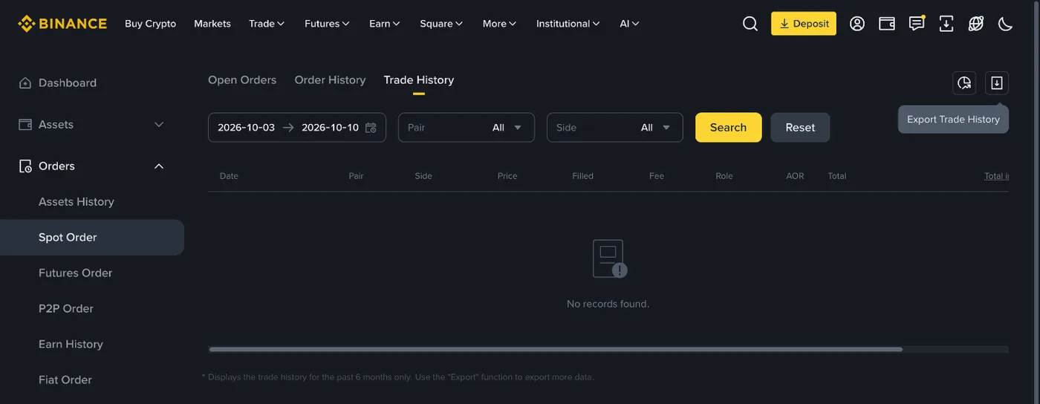Click the calendar icon in date range

(371, 128)
